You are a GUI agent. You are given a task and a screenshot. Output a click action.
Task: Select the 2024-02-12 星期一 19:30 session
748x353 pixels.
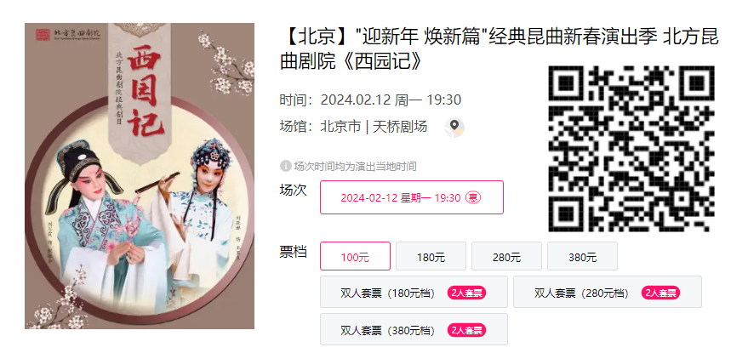coord(412,197)
